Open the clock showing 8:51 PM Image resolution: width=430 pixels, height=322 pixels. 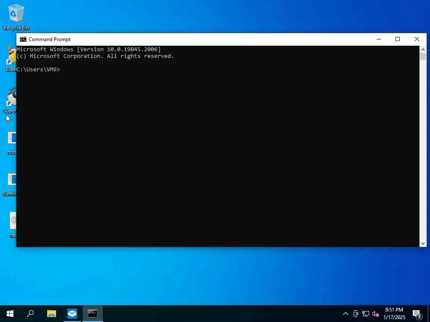(394, 314)
